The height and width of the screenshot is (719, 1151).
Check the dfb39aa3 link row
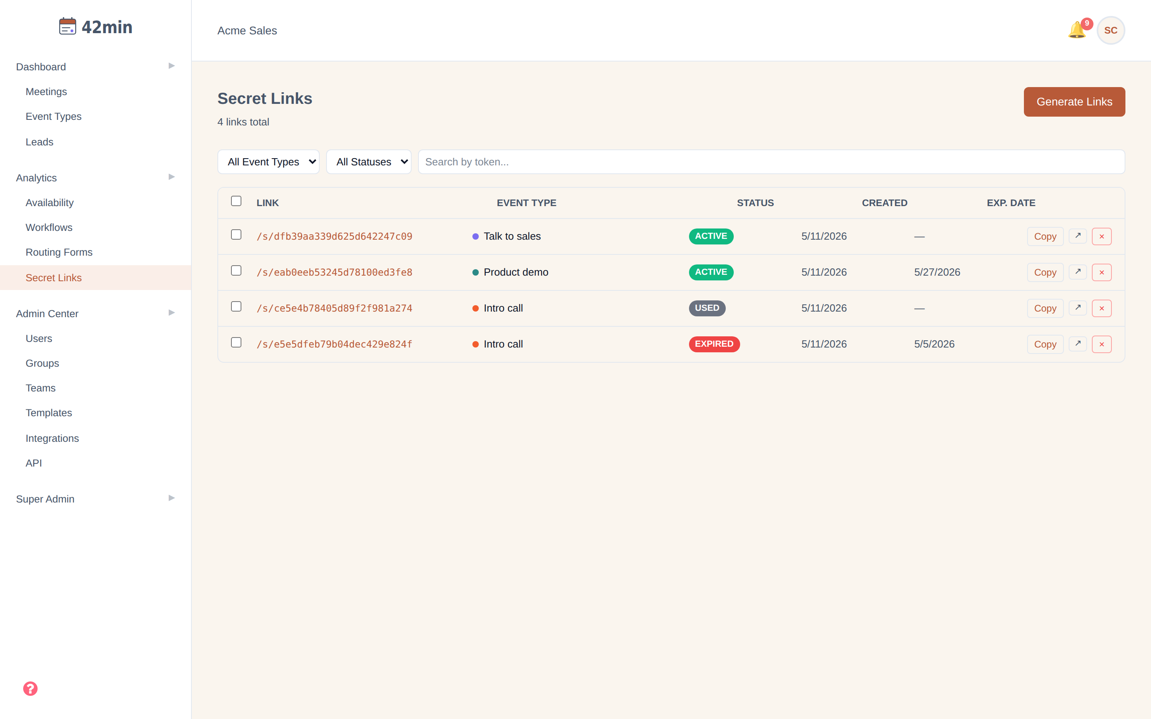(x=236, y=234)
